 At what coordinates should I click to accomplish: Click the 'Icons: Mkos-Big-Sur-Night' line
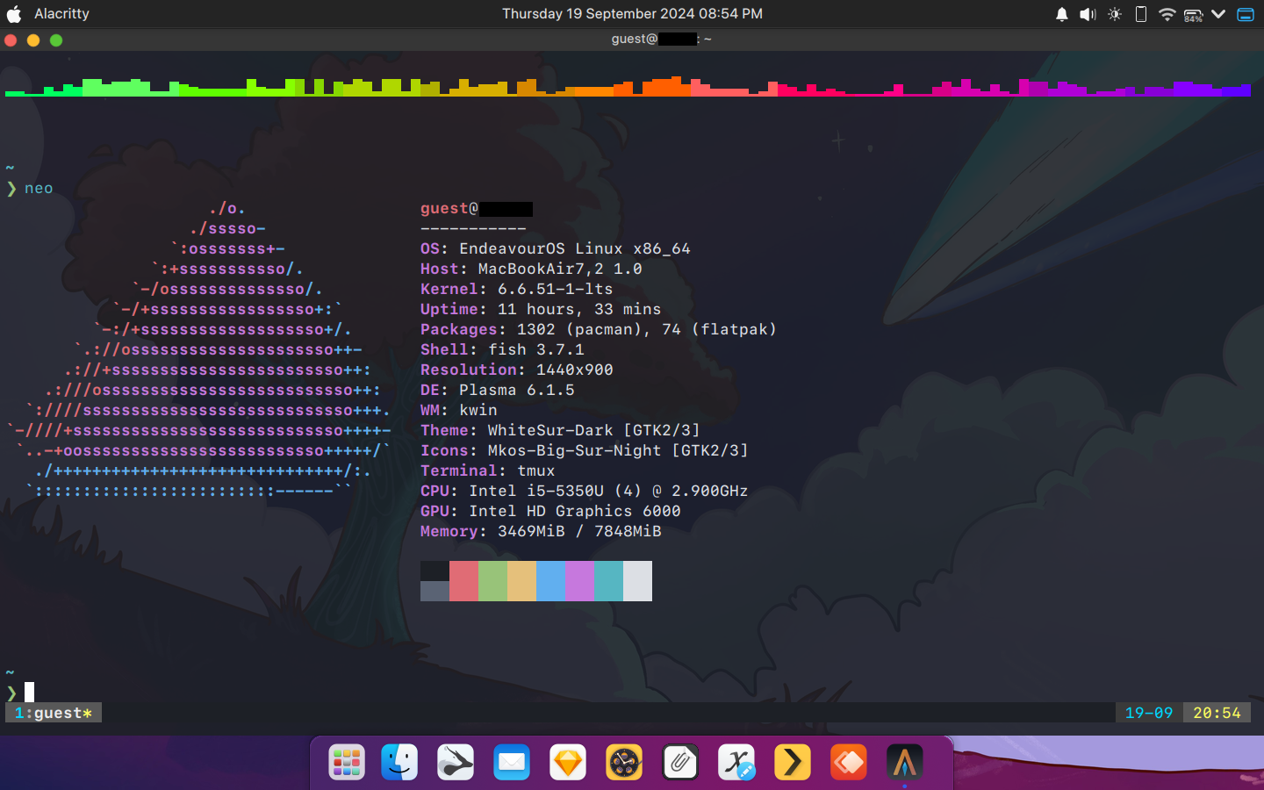[x=585, y=451]
